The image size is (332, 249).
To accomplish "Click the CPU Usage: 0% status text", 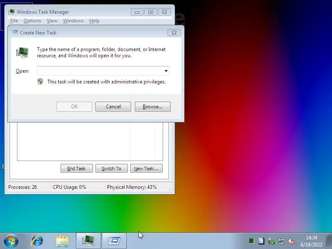I will [x=69, y=187].
